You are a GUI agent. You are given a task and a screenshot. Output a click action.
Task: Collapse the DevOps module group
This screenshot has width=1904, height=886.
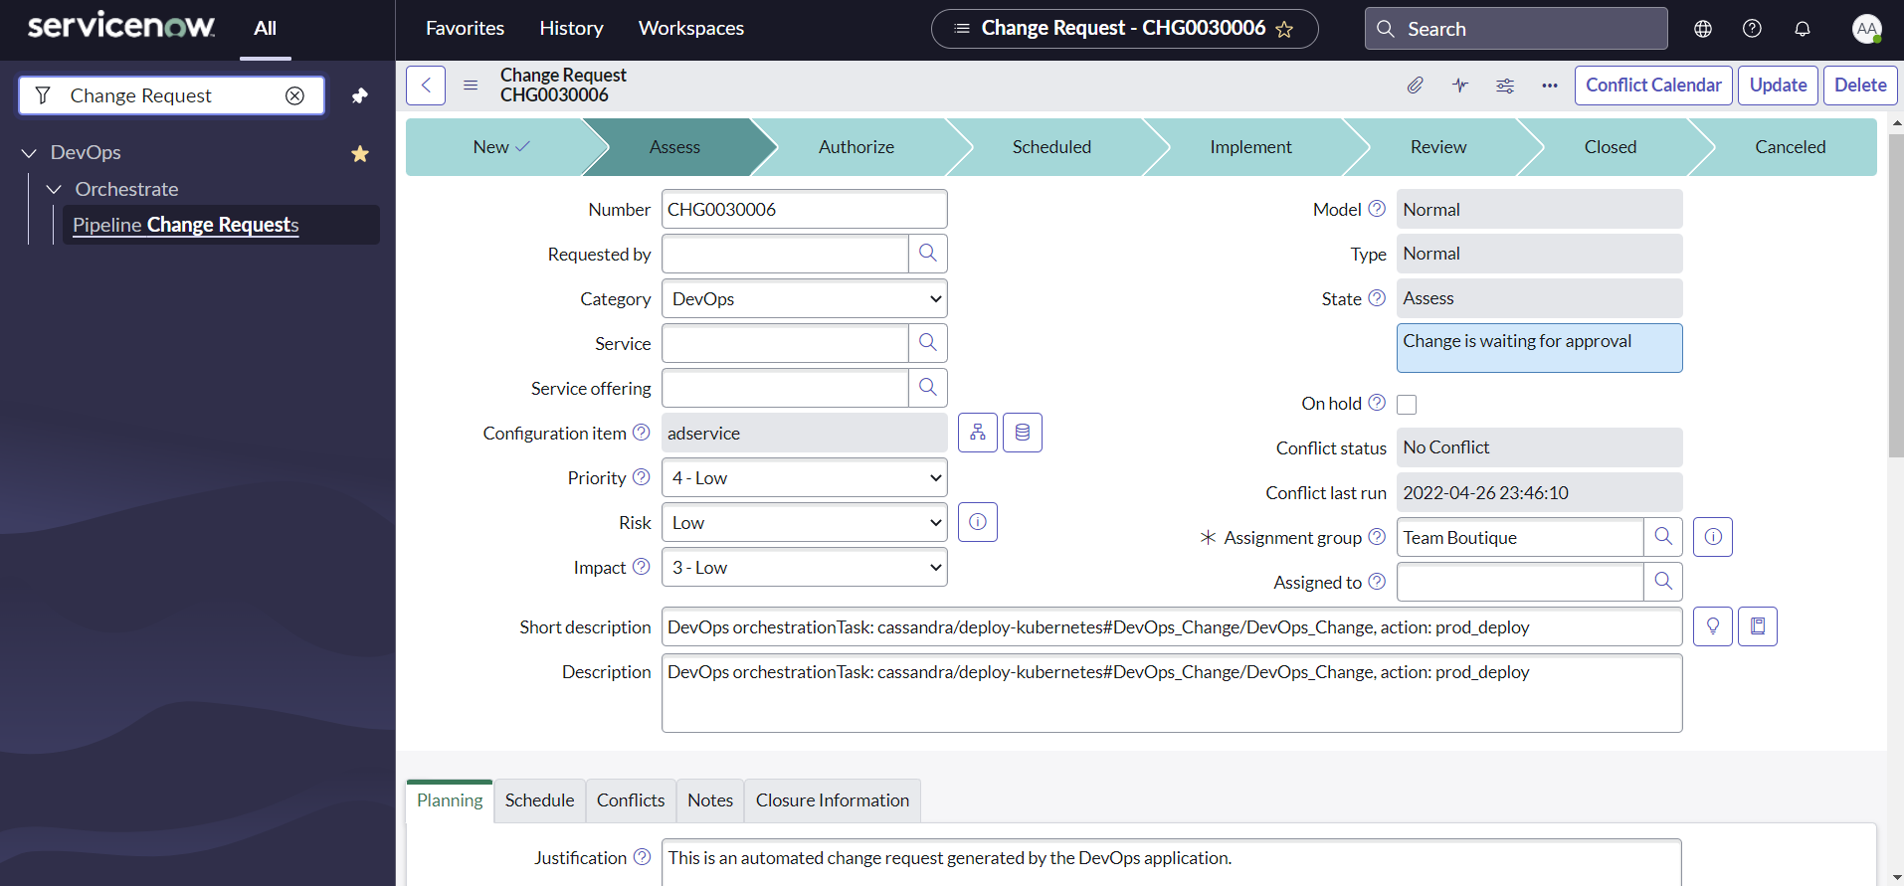[29, 153]
